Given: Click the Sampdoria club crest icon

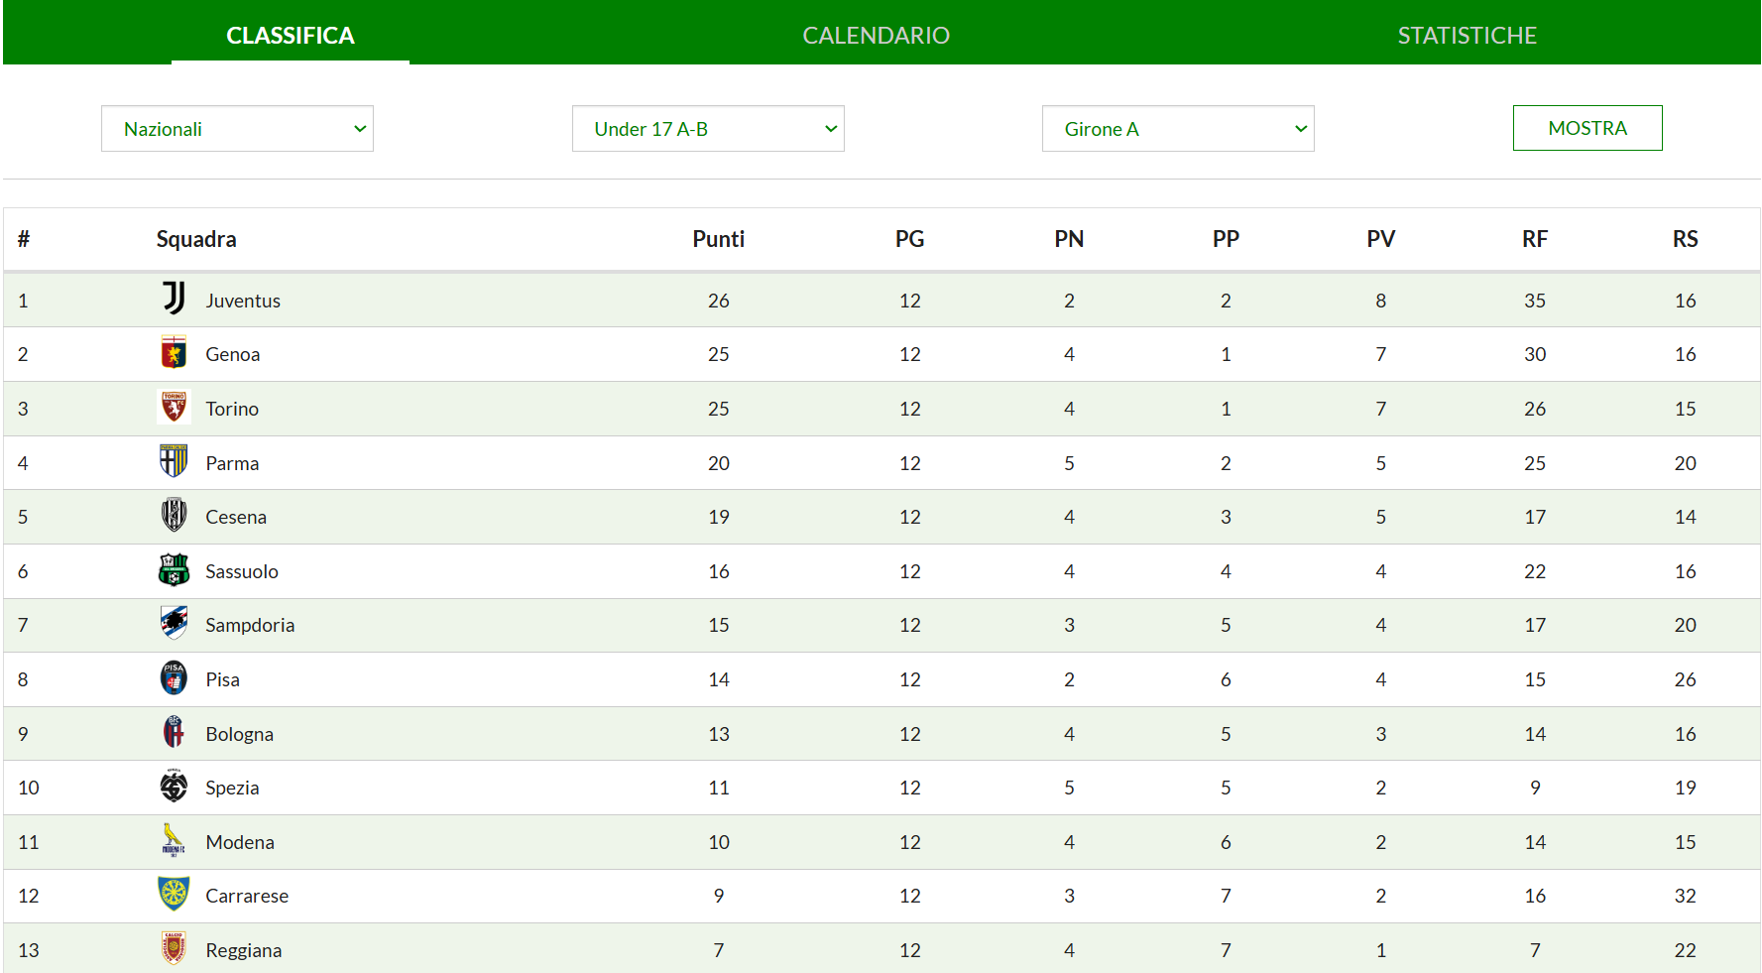Looking at the screenshot, I should coord(174,624).
